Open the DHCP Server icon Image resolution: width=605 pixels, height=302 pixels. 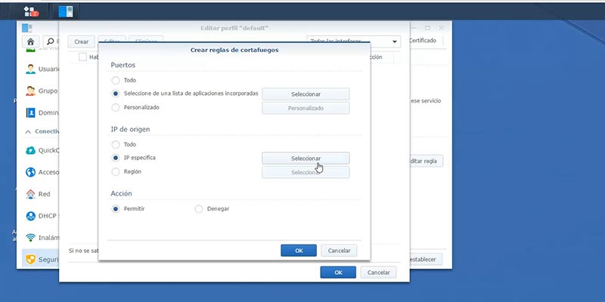(x=30, y=216)
